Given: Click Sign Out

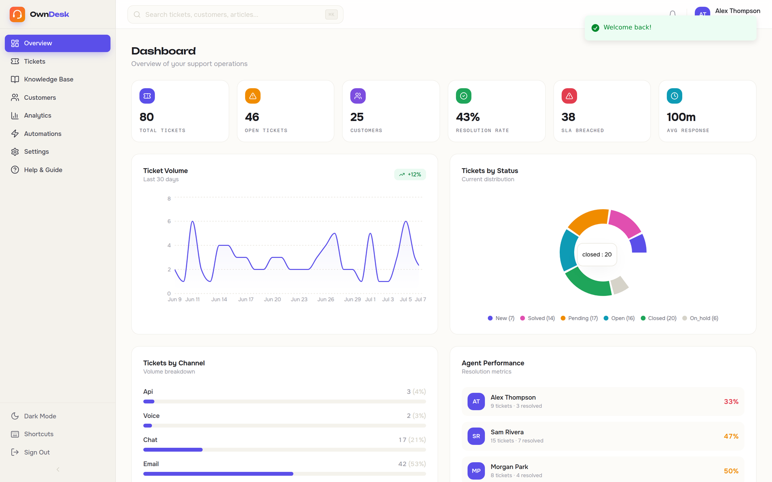Looking at the screenshot, I should tap(57, 452).
